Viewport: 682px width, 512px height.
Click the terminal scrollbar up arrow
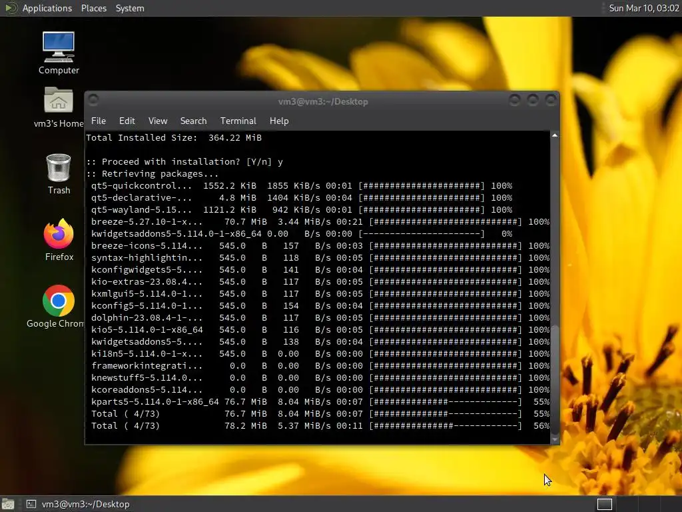coord(555,135)
